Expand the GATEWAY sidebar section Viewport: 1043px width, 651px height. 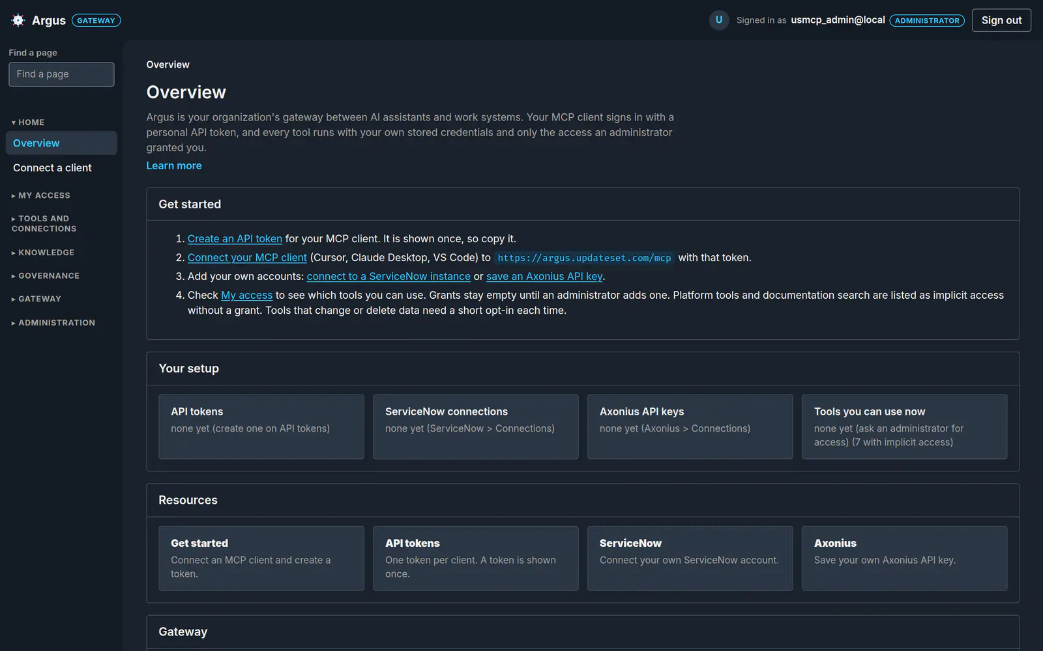(37, 299)
